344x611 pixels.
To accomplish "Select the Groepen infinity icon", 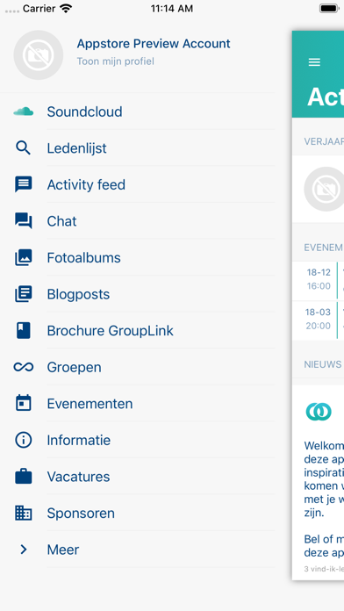I will click(24, 367).
